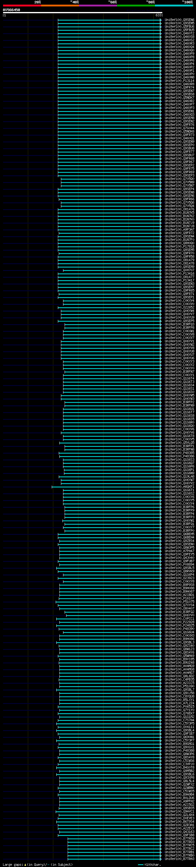Select UniRef100_Q19LA8 label

[179, 477]
